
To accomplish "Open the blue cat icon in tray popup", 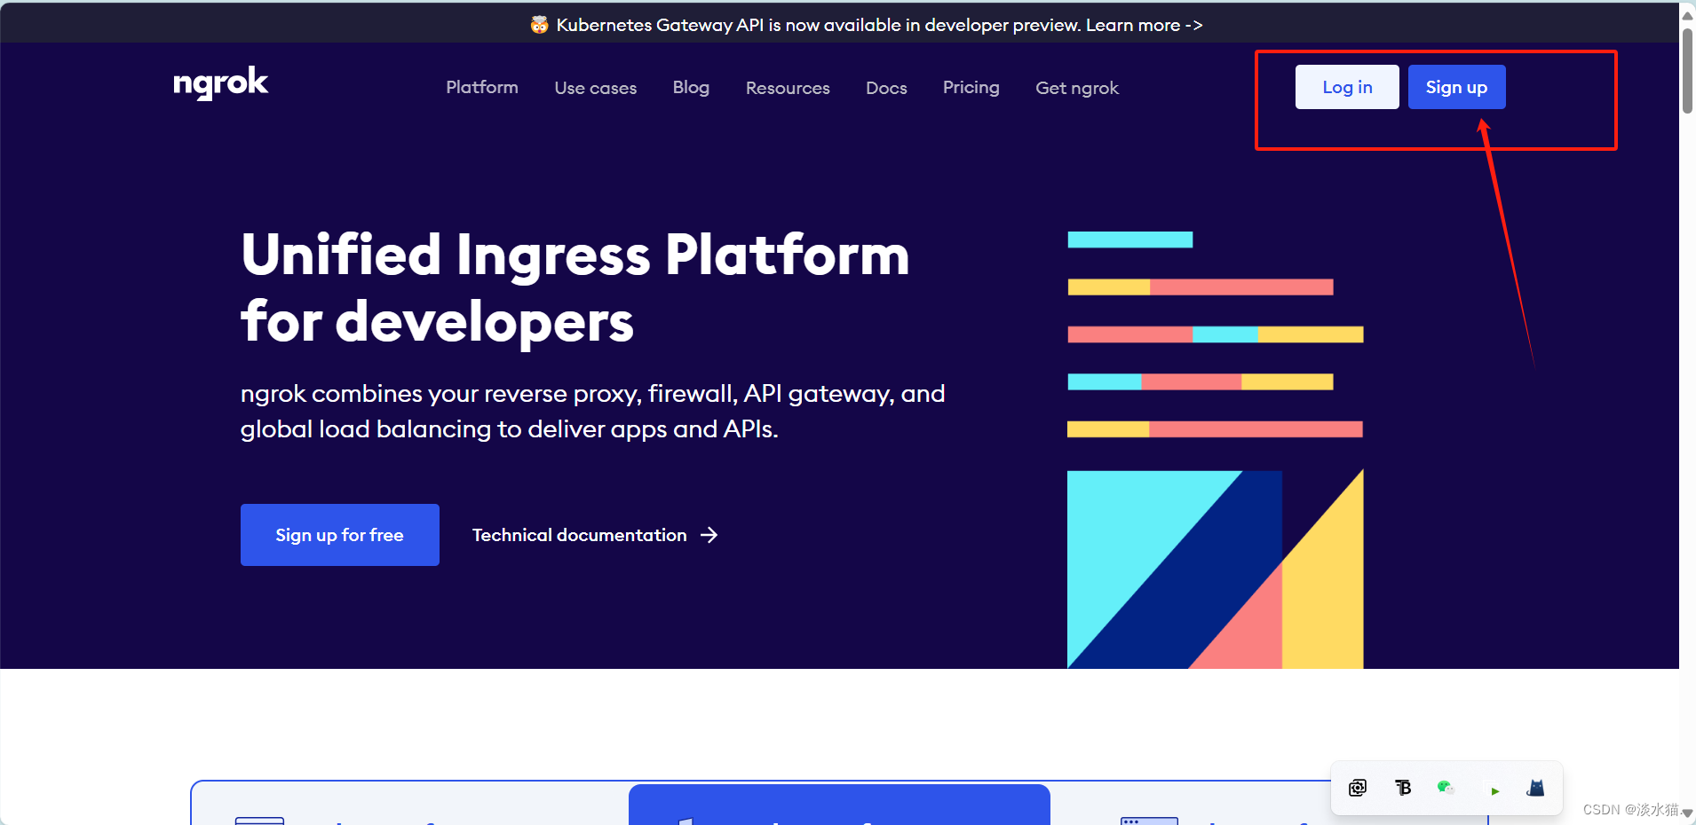I will pyautogui.click(x=1535, y=788).
